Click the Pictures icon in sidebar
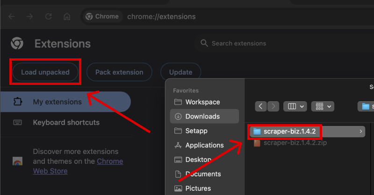The height and width of the screenshot is (195, 374). [178, 188]
